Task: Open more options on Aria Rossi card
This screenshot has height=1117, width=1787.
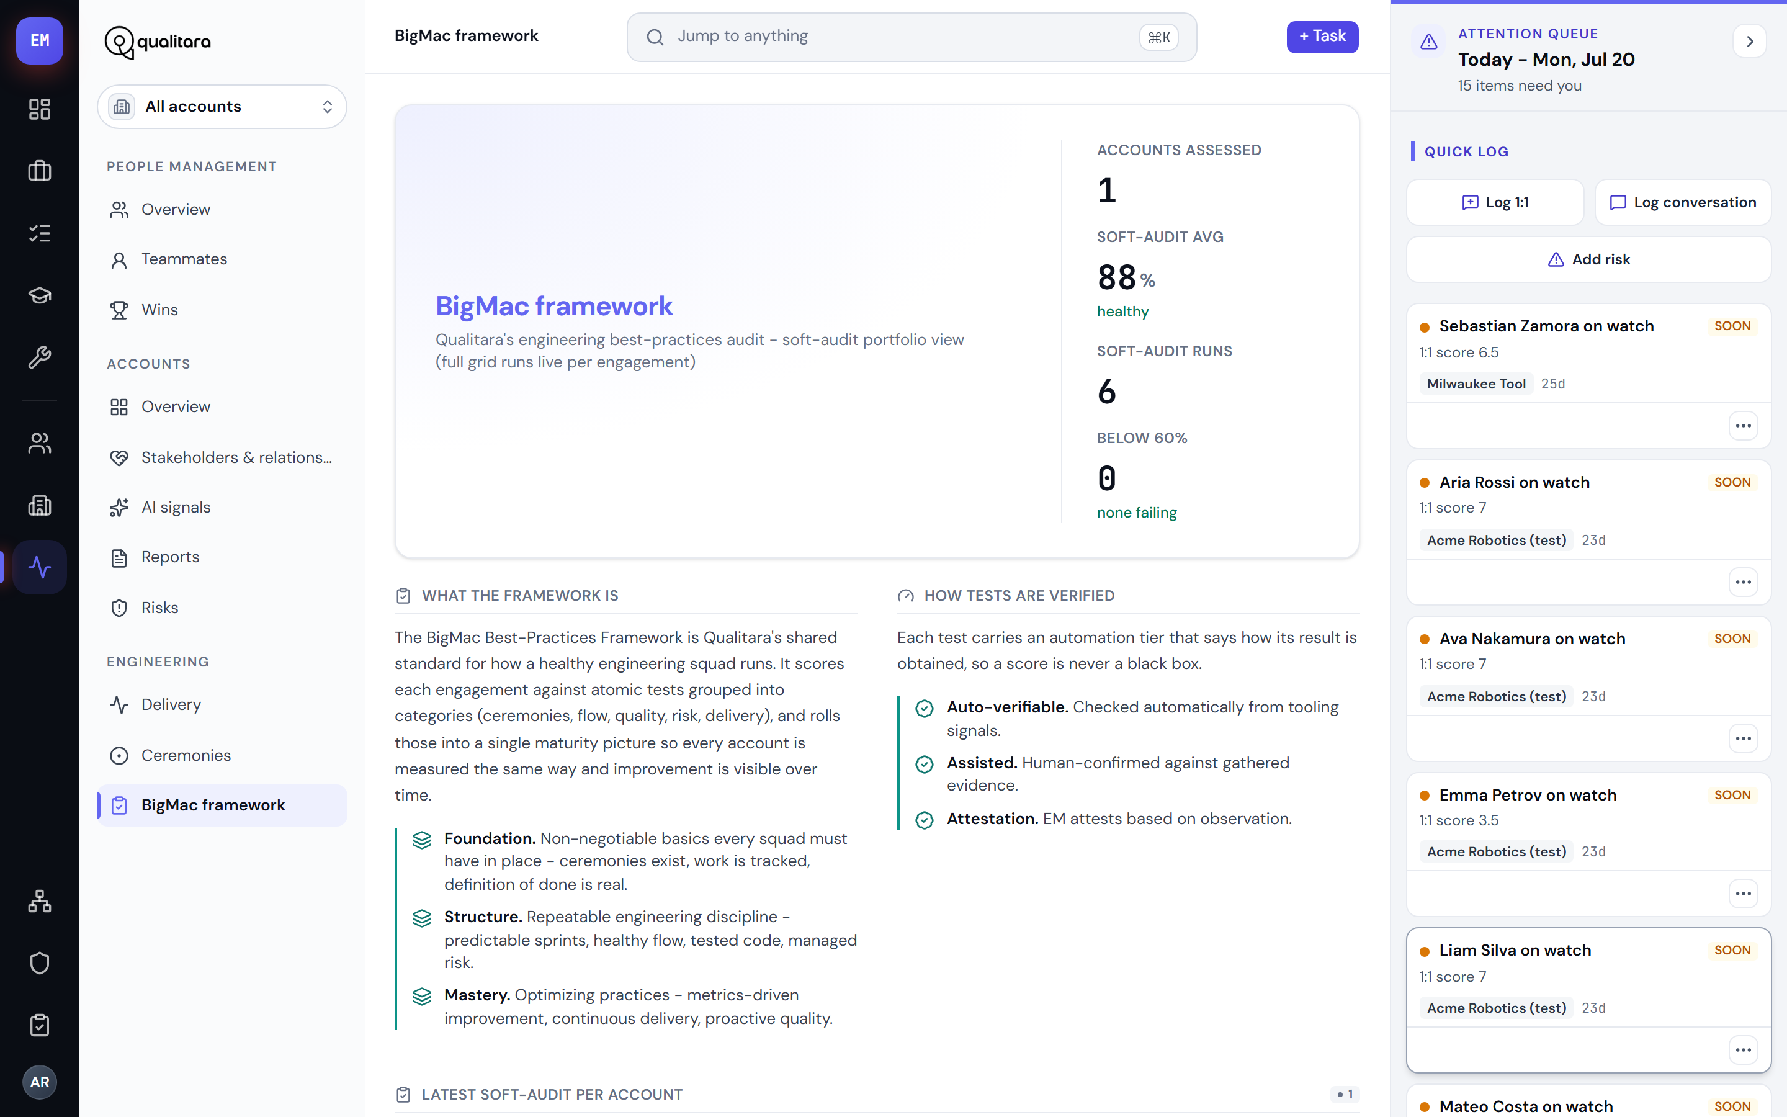Action: (x=1744, y=582)
